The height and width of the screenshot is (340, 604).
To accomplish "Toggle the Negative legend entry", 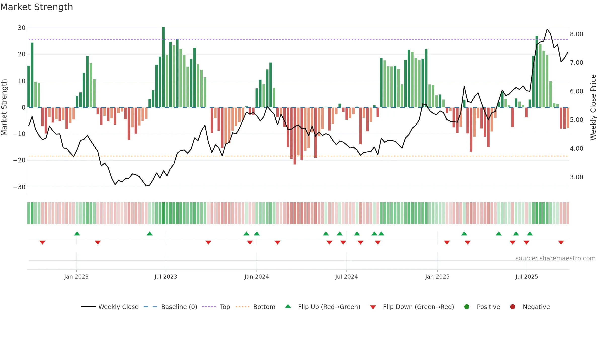I will 530,307.
